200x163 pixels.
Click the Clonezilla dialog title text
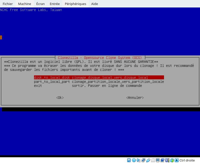[100, 58]
